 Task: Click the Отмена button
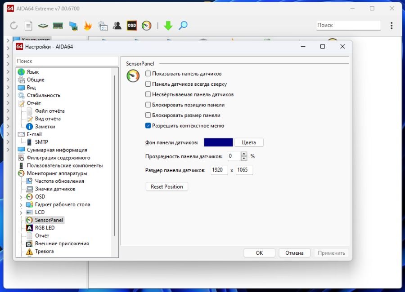pyautogui.click(x=294, y=253)
